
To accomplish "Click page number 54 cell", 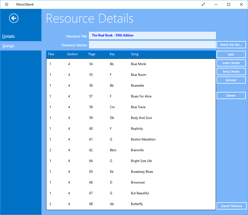I will coord(91,64).
